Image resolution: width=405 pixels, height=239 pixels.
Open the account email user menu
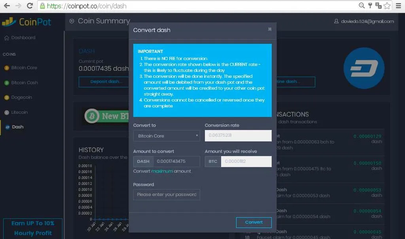[364, 21]
